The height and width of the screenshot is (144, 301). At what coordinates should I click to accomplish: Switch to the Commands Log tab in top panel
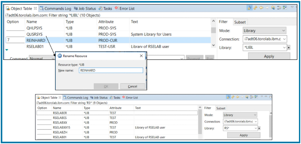coord(56,8)
